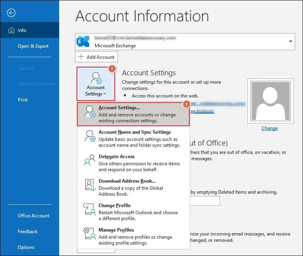The height and width of the screenshot is (256, 303).
Task: Click the Change Profile icon
Action: [90, 209]
